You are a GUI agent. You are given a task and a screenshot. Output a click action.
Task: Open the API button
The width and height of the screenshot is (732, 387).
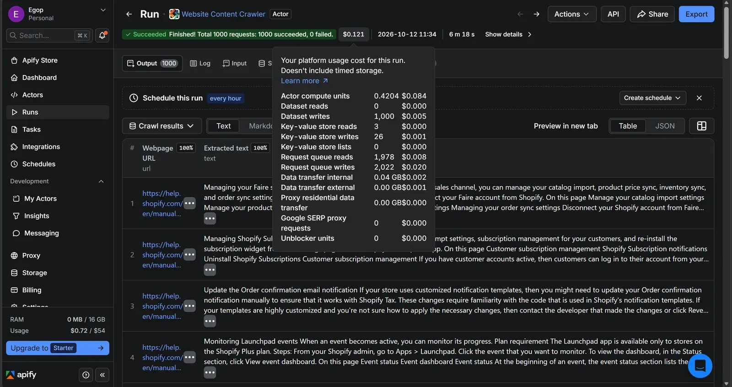pos(613,14)
